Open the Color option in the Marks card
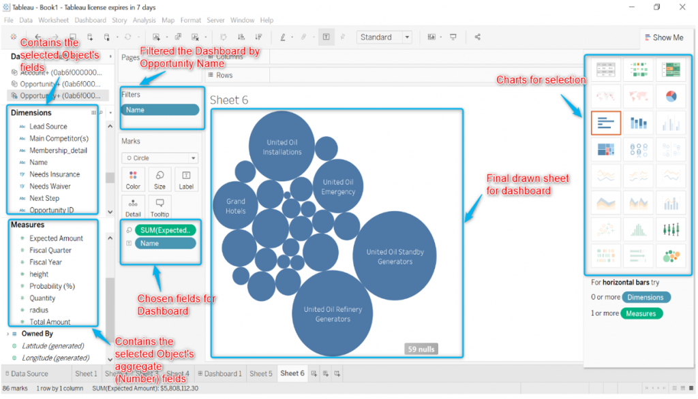The width and height of the screenshot is (698, 399). pos(133,180)
